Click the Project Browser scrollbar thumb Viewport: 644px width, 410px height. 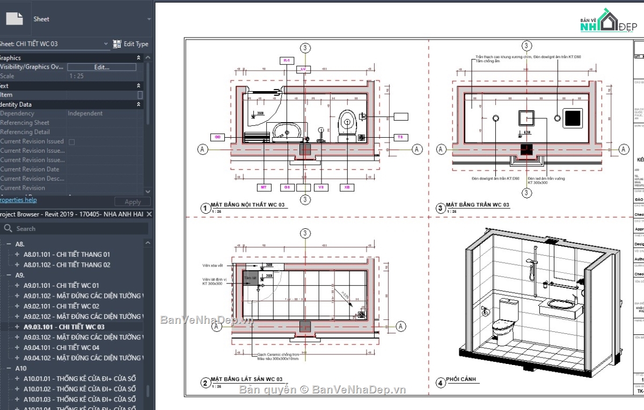point(148,391)
